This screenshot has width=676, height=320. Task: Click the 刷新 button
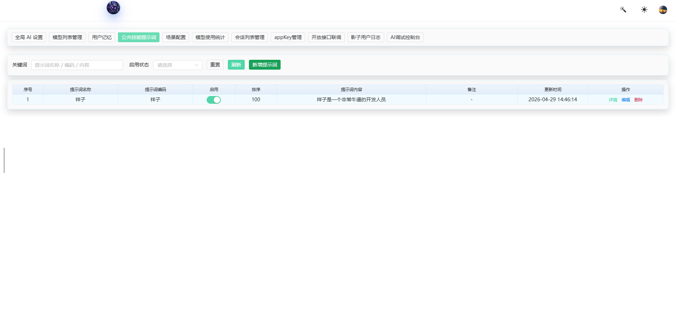(x=236, y=65)
